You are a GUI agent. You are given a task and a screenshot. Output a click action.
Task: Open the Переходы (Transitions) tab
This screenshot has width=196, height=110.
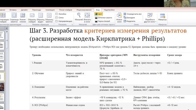[x=36, y=10]
